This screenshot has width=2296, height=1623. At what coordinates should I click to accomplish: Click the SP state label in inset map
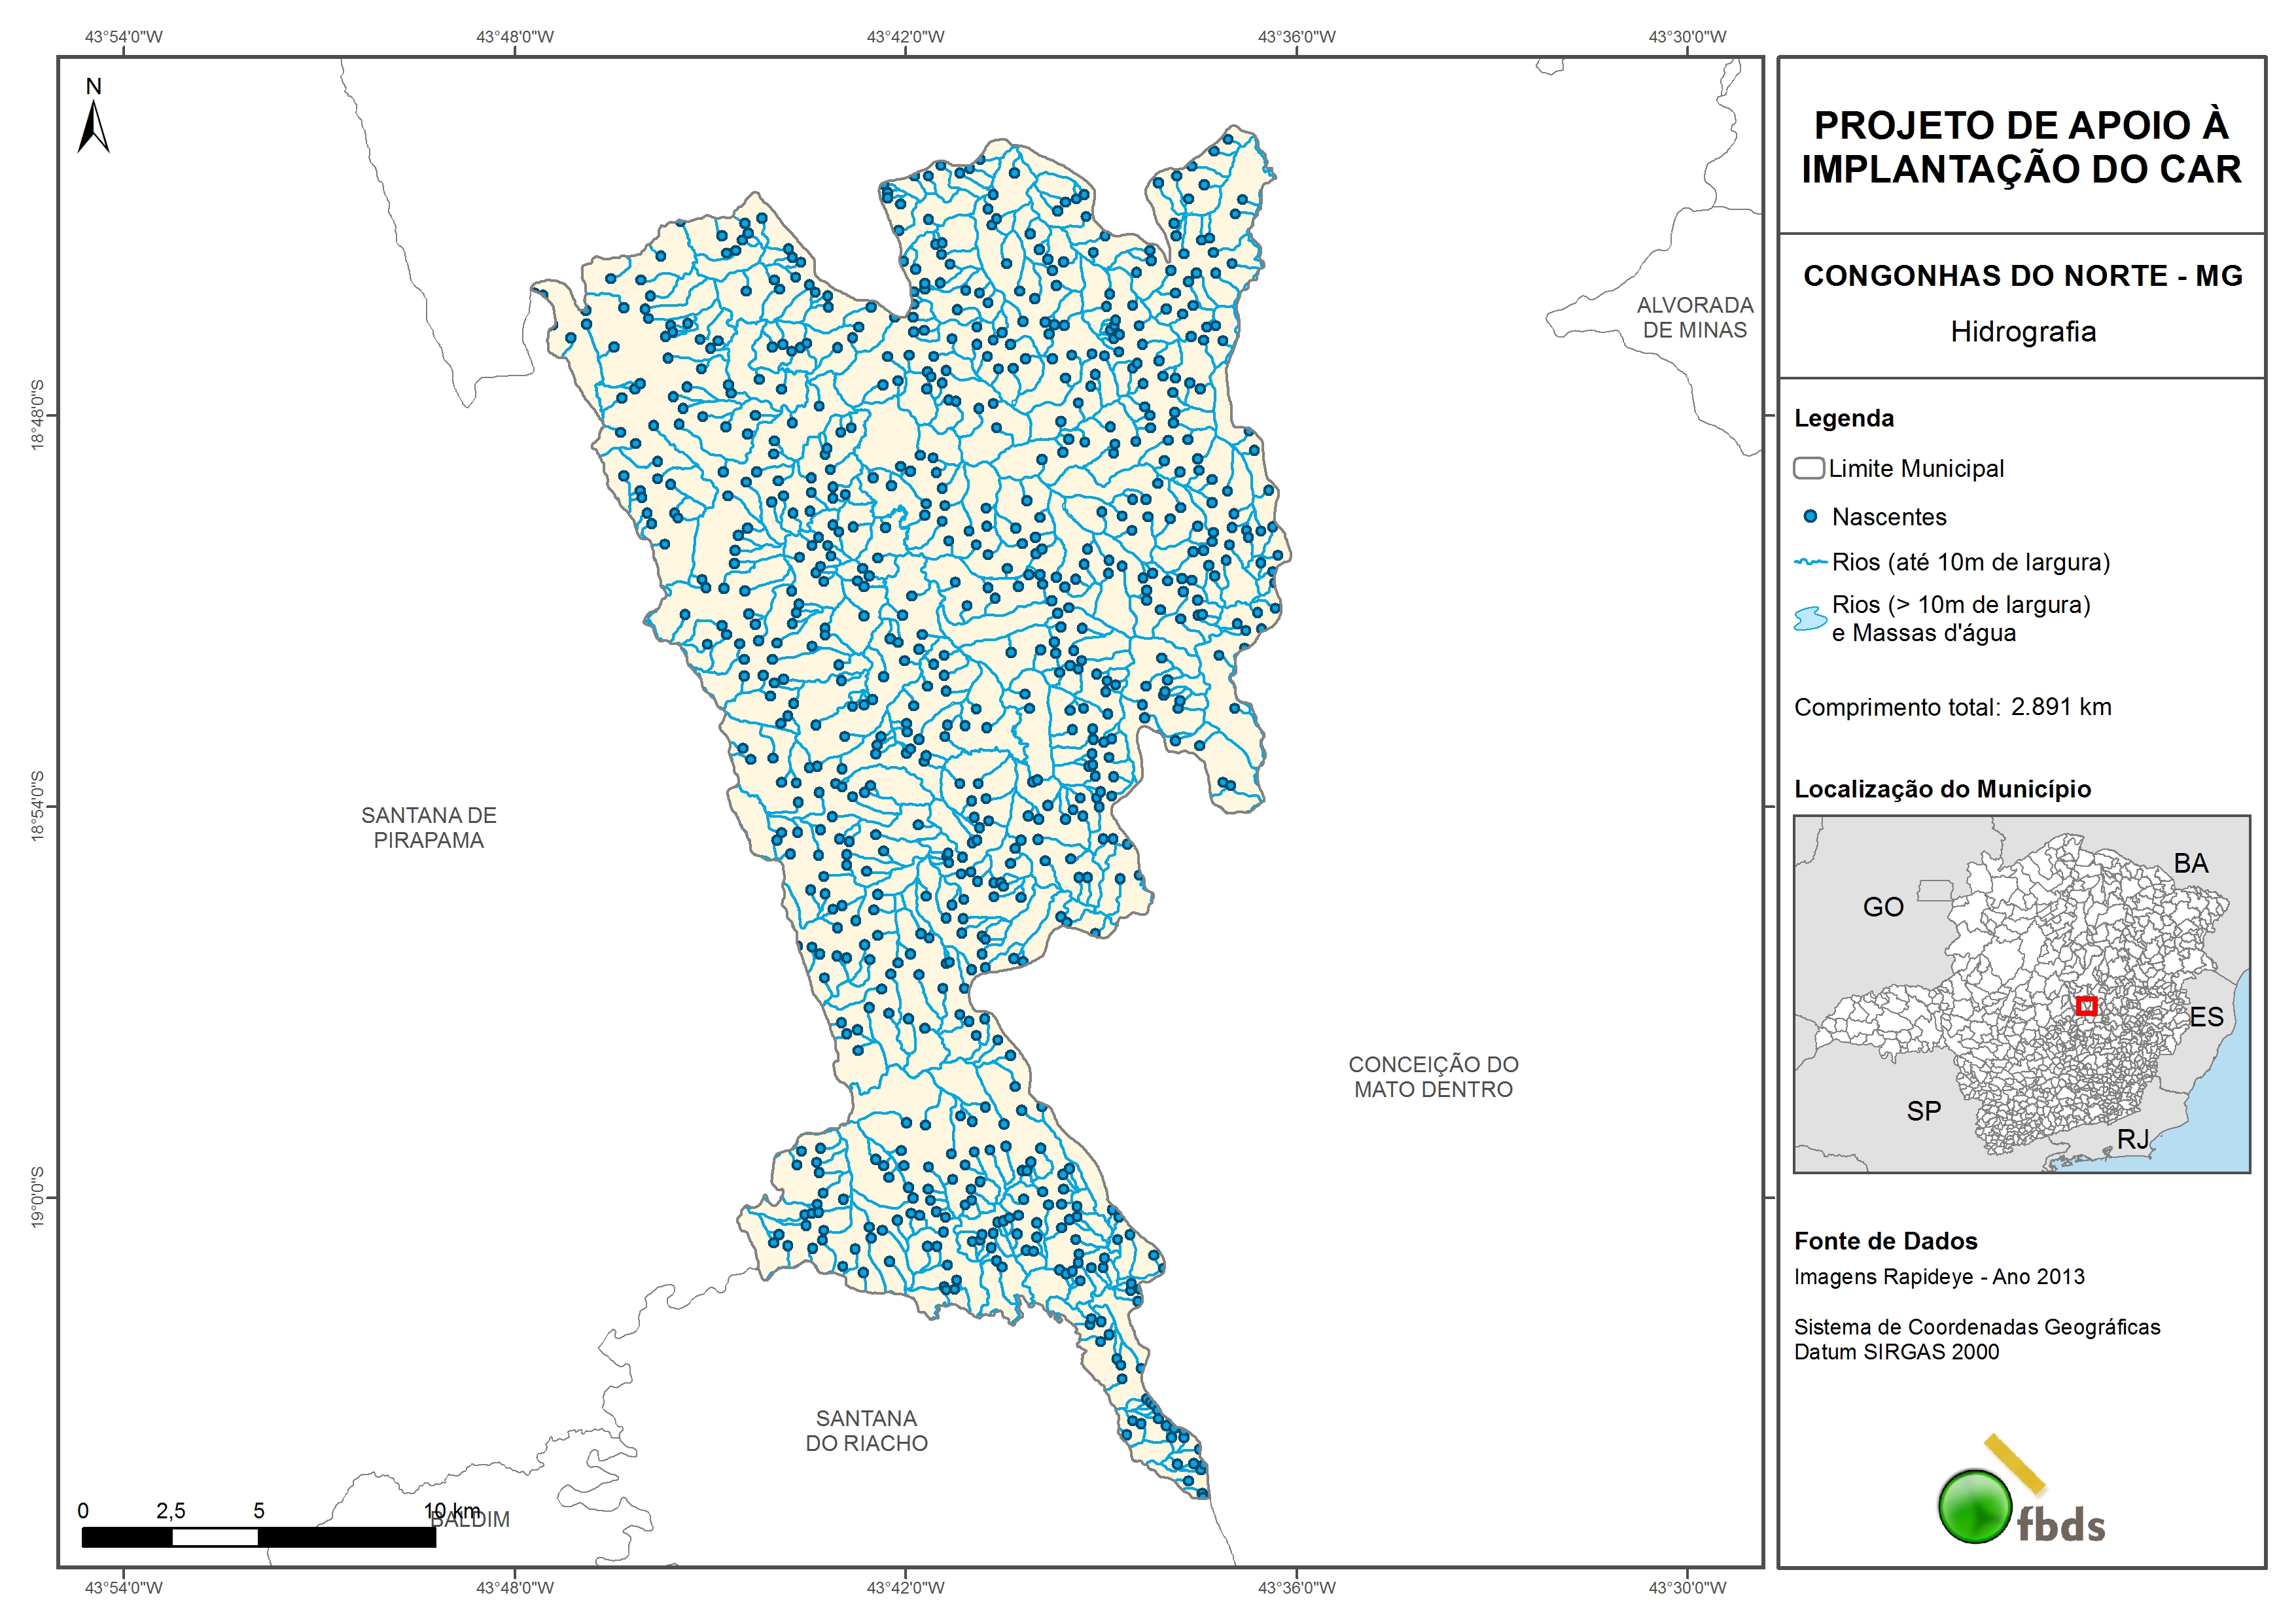point(1923,1111)
